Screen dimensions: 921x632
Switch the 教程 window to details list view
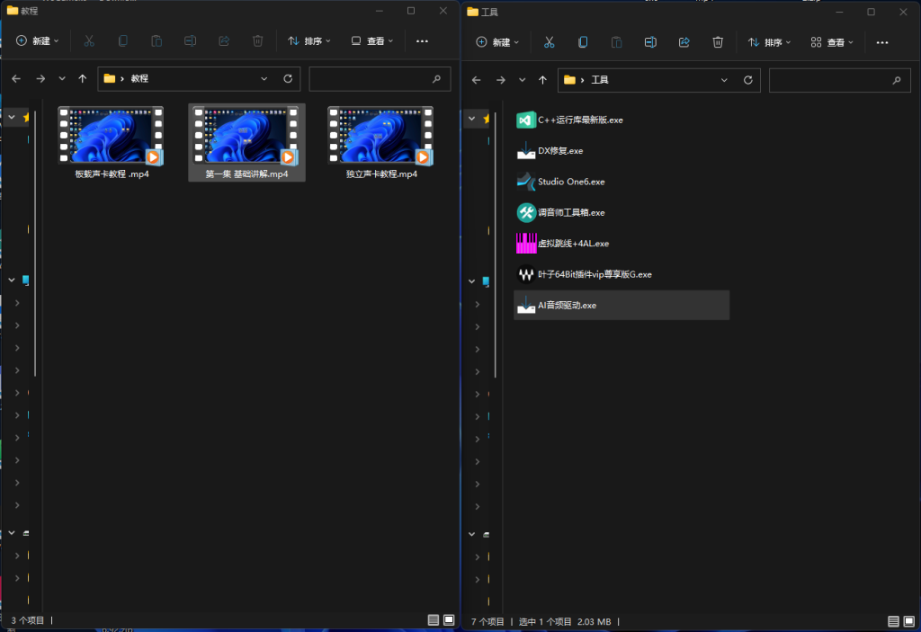(434, 620)
